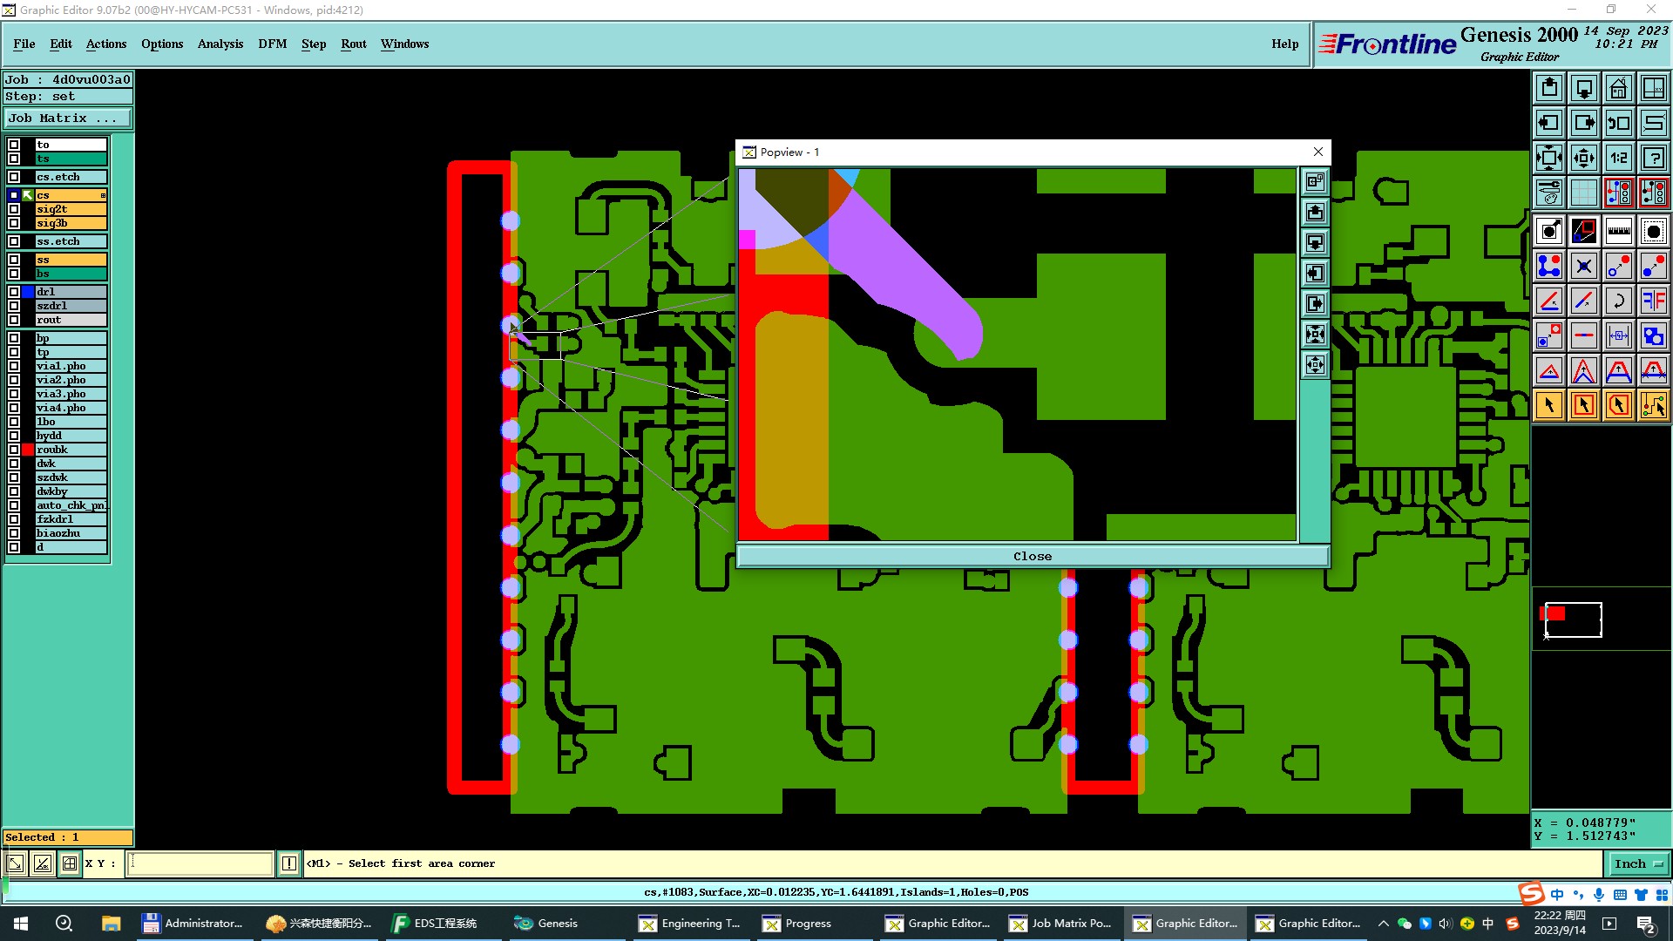The height and width of the screenshot is (941, 1673).
Task: Open the DFM menu
Action: [x=272, y=44]
